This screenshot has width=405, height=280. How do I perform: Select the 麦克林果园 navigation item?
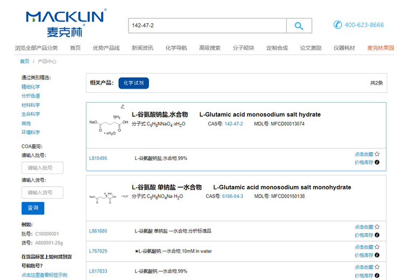click(x=380, y=48)
